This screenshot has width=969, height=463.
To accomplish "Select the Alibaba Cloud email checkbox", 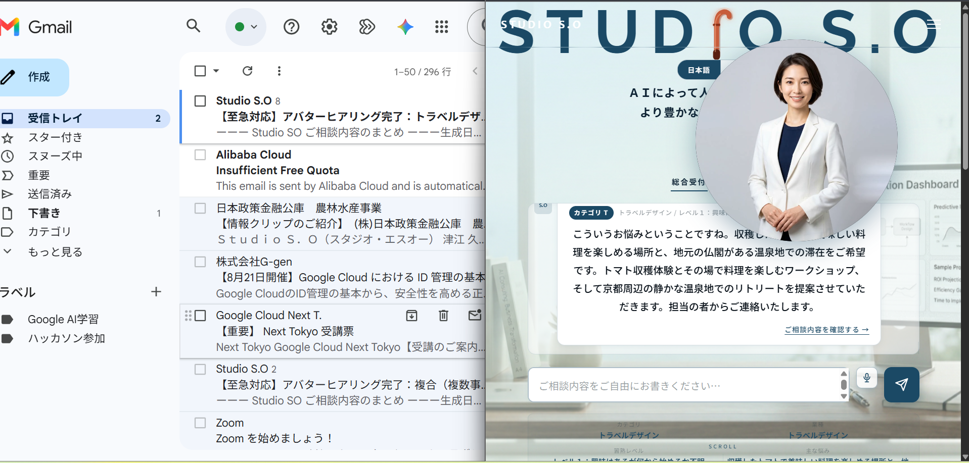I will click(200, 155).
